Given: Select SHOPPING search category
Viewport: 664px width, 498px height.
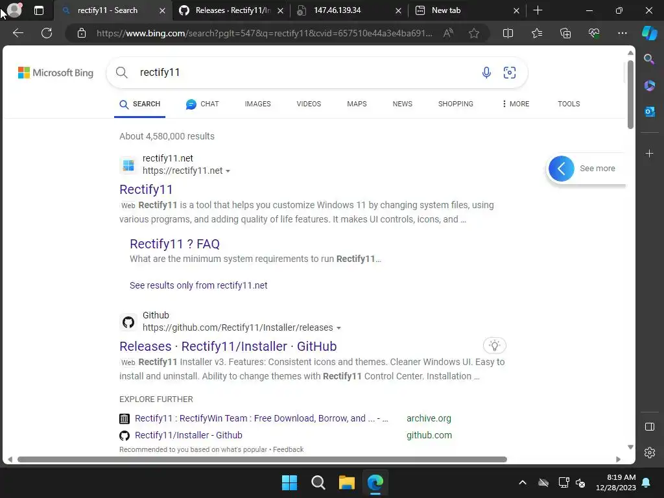Looking at the screenshot, I should [x=456, y=104].
